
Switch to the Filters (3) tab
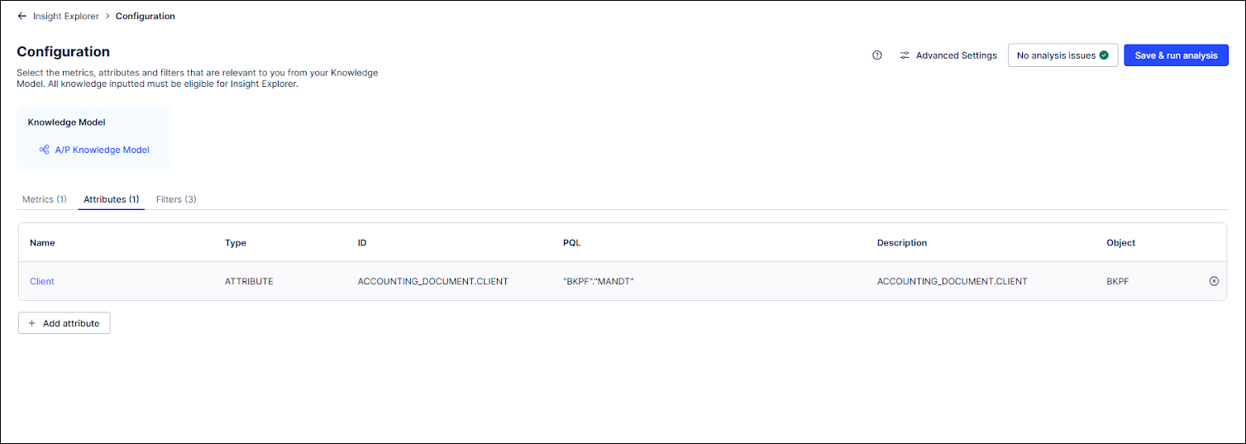tap(176, 199)
